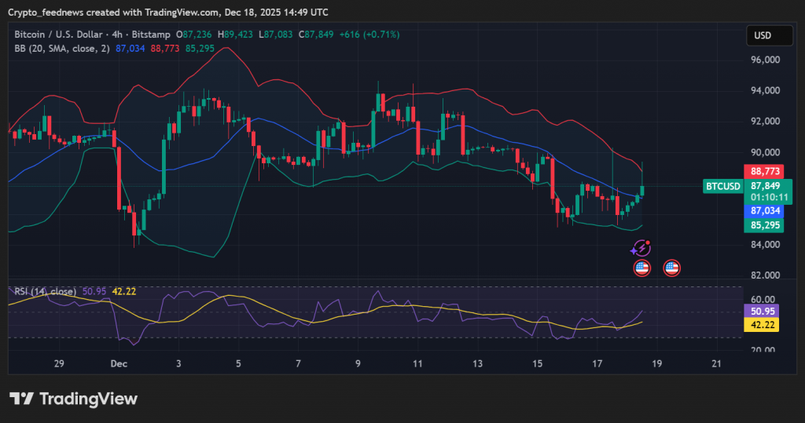Click the Crypto_feednews TradingView.com header text

tap(167, 12)
